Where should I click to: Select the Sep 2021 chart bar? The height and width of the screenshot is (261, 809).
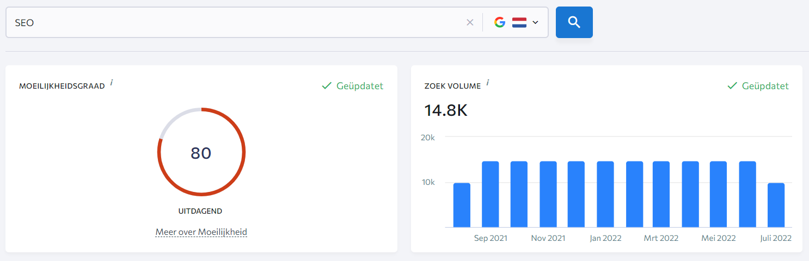tap(491, 194)
